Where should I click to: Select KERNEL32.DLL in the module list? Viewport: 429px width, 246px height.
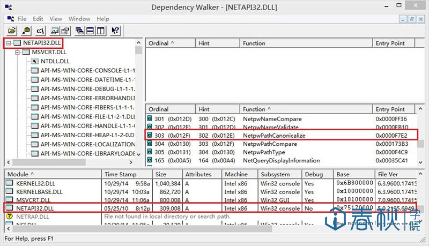pos(33,183)
